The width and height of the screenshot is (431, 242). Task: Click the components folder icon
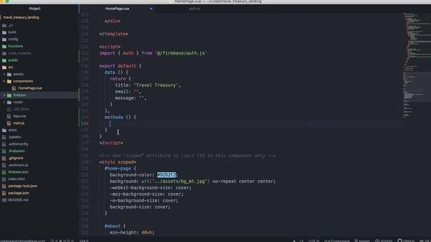coord(9,81)
